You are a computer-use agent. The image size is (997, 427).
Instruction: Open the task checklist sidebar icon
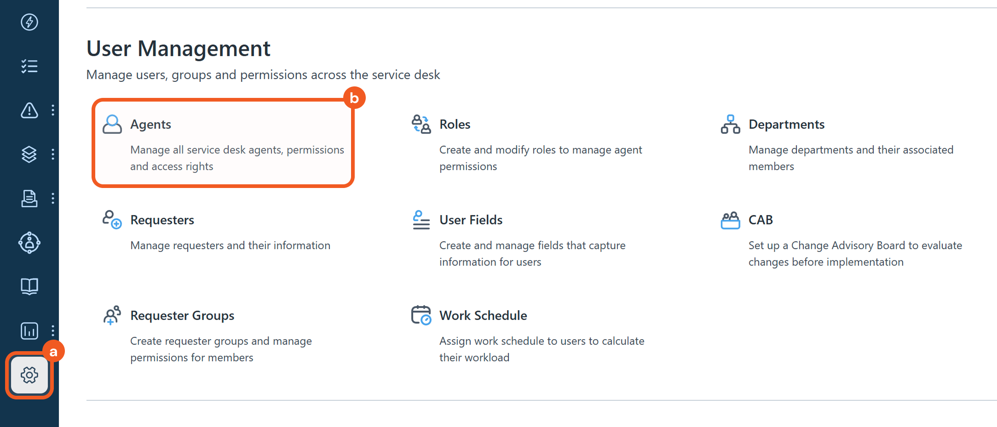coord(29,66)
